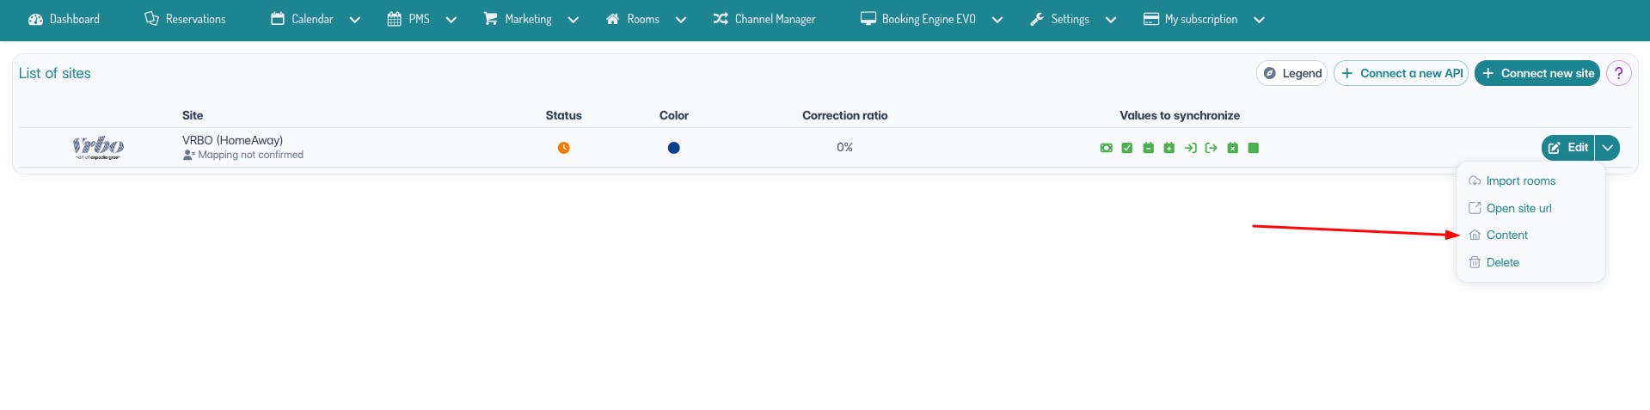Expand the Calendar menu chevron
The height and width of the screenshot is (410, 1650).
(x=354, y=20)
